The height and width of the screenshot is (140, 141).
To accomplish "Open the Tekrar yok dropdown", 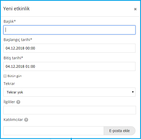I will (69, 92).
